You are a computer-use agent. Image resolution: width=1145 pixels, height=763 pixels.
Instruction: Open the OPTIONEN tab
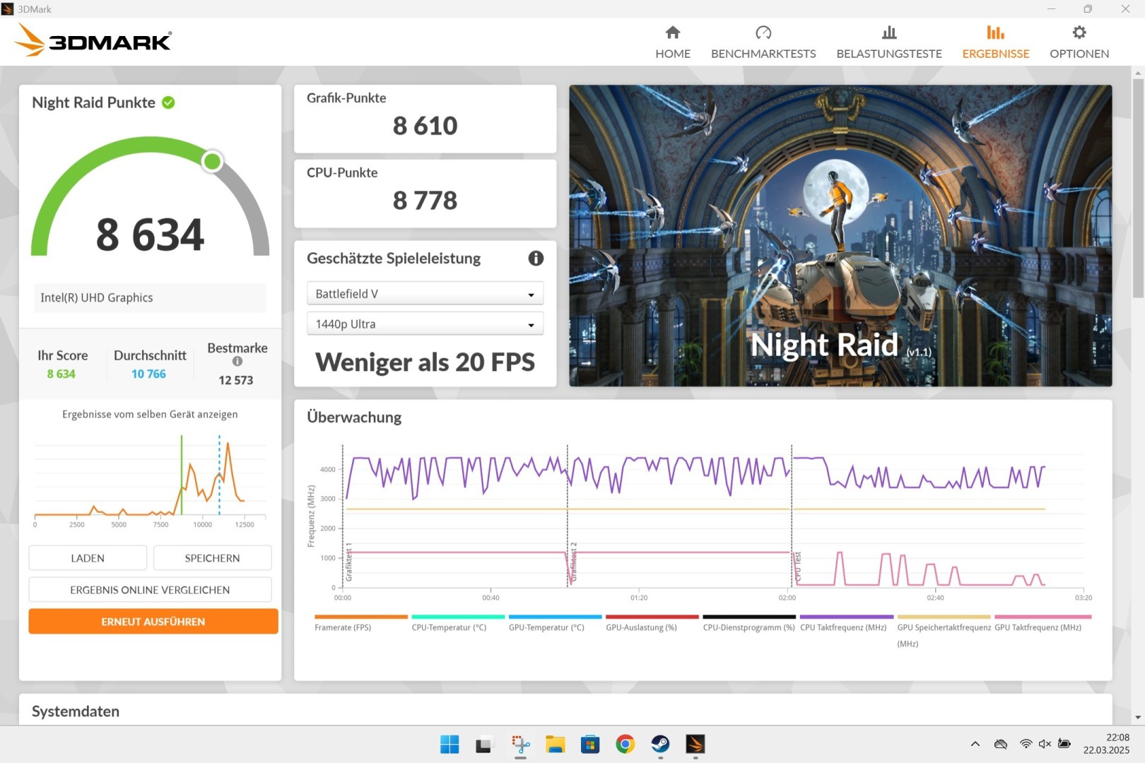click(x=1079, y=42)
